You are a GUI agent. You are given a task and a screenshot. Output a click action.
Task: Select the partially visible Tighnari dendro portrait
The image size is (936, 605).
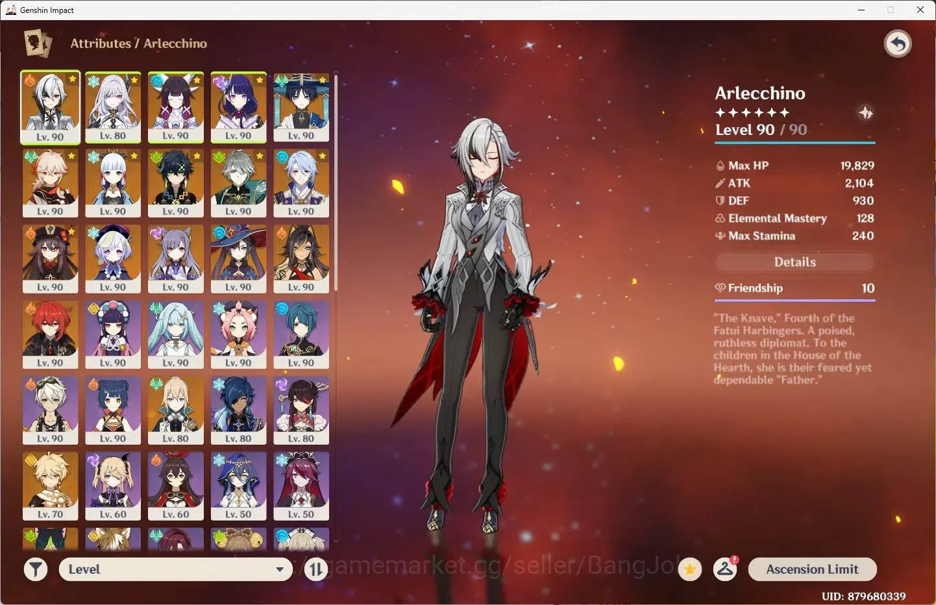coord(50,539)
